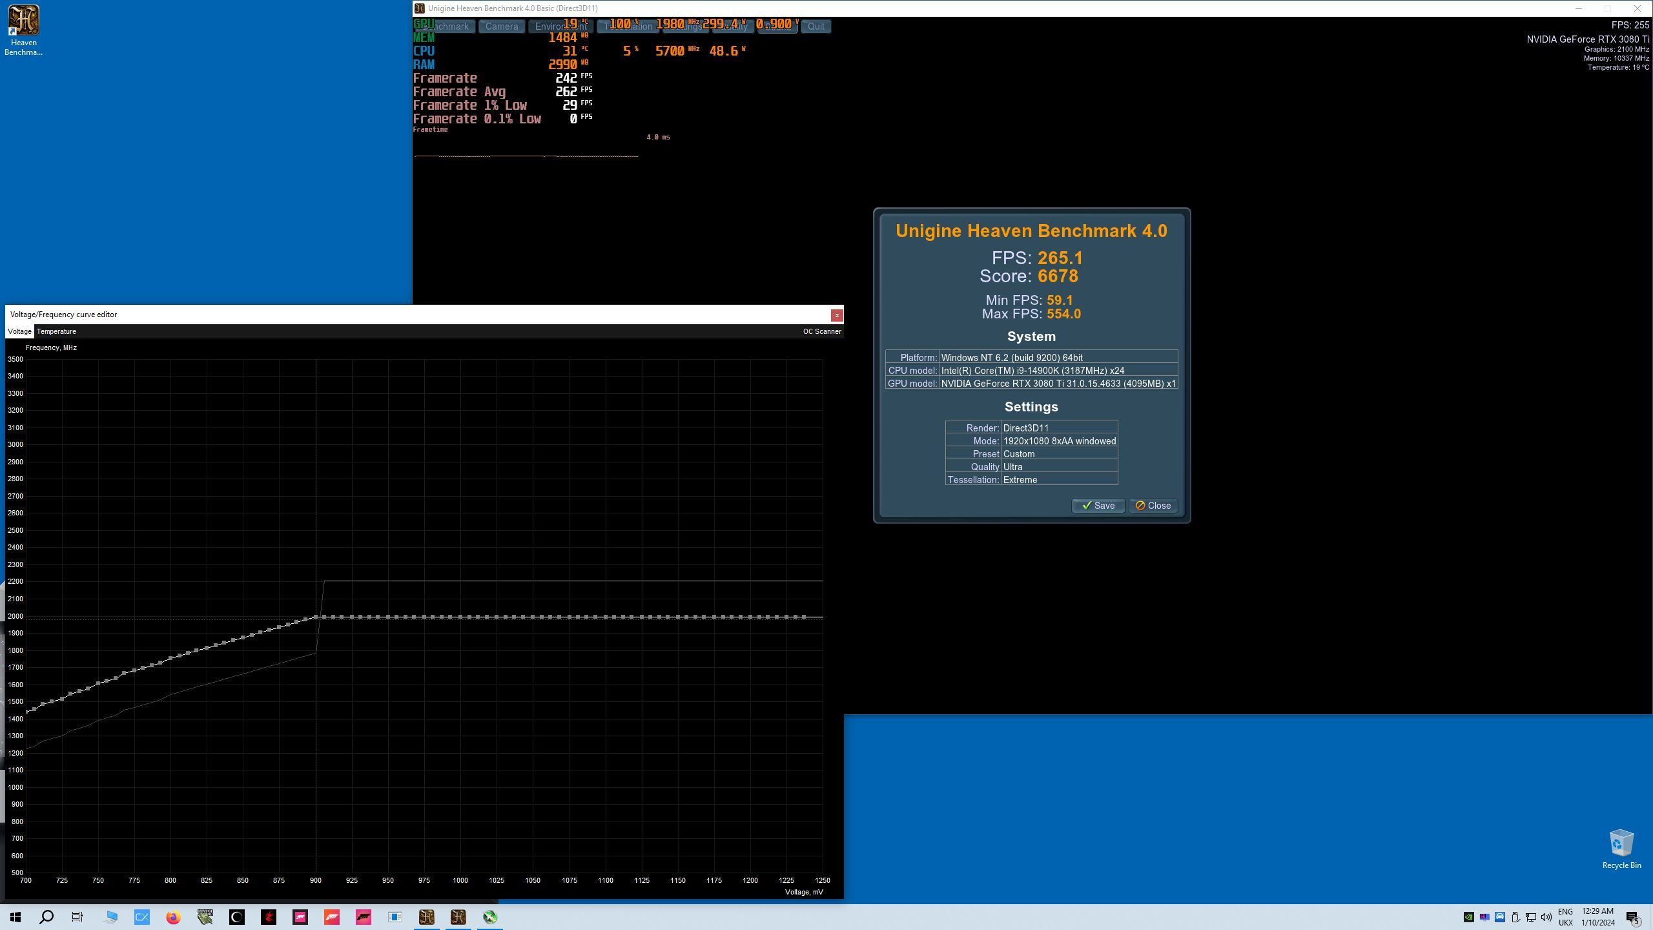Select the GPU model cell in the System table
Screen dimensions: 1653x930
coord(1058,384)
